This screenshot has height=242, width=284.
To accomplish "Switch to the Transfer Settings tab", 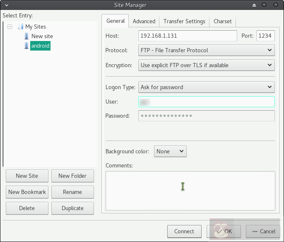I will point(184,21).
